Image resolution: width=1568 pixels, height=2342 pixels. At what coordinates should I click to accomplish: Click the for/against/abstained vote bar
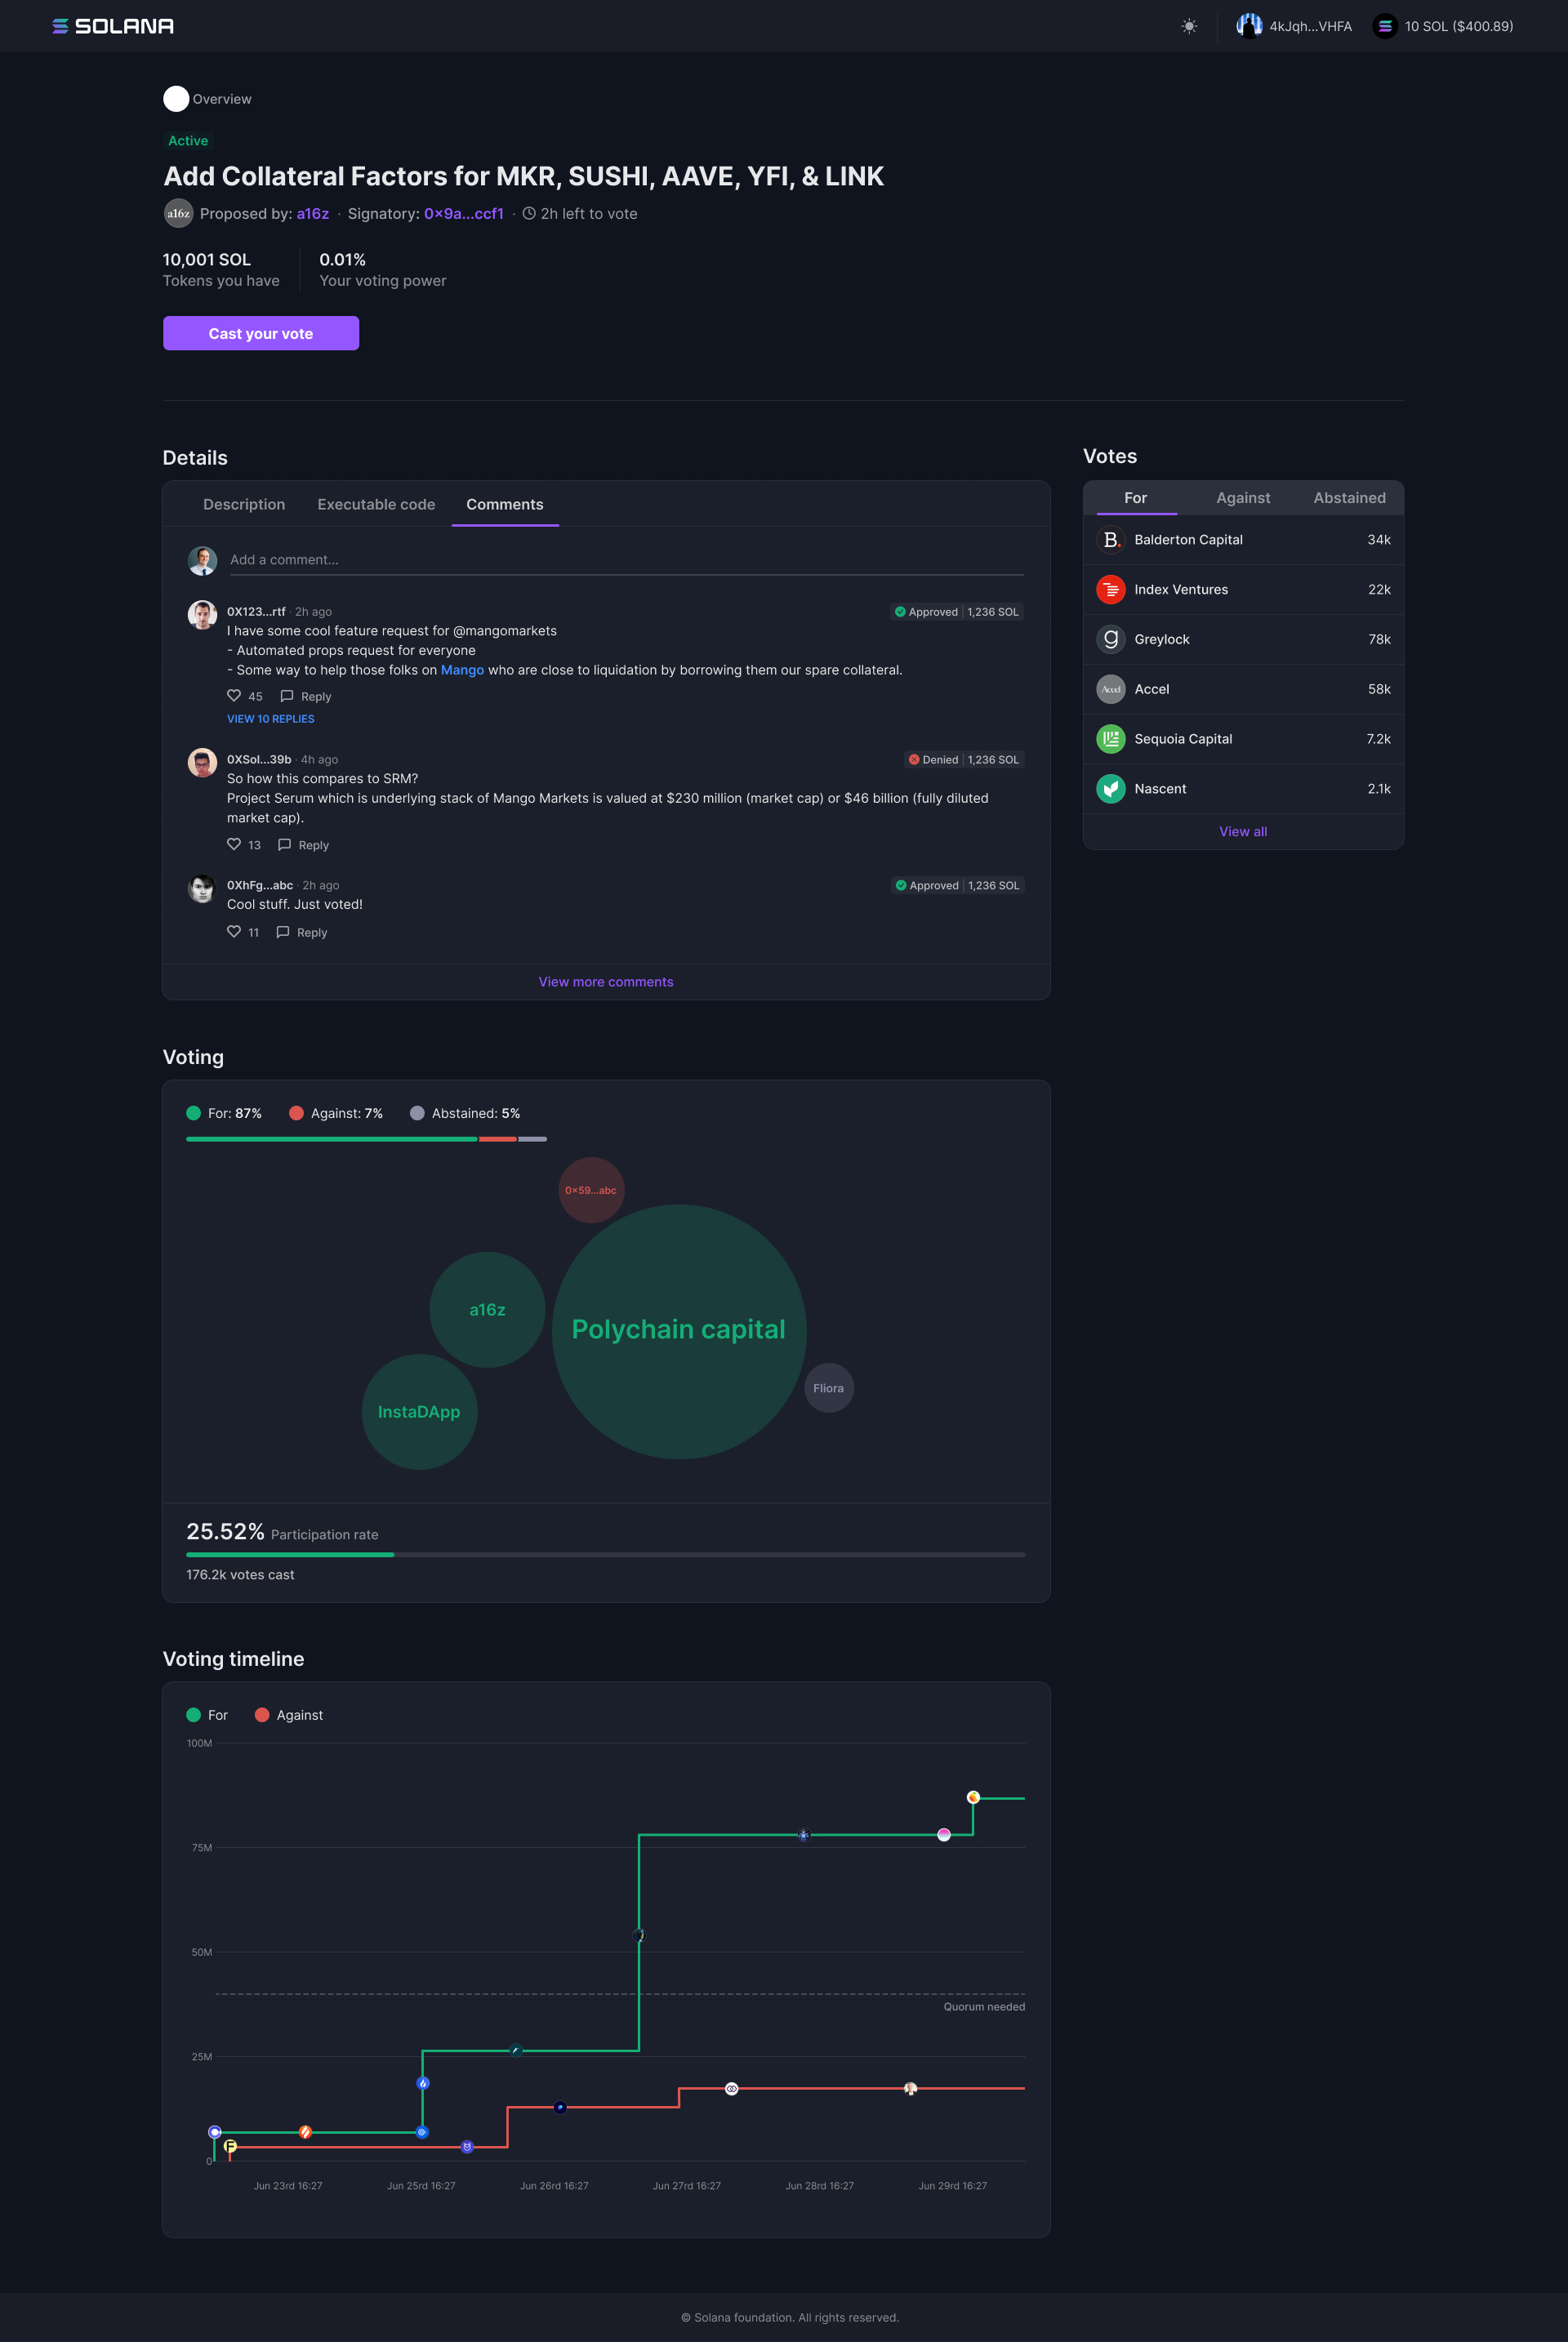[366, 1139]
